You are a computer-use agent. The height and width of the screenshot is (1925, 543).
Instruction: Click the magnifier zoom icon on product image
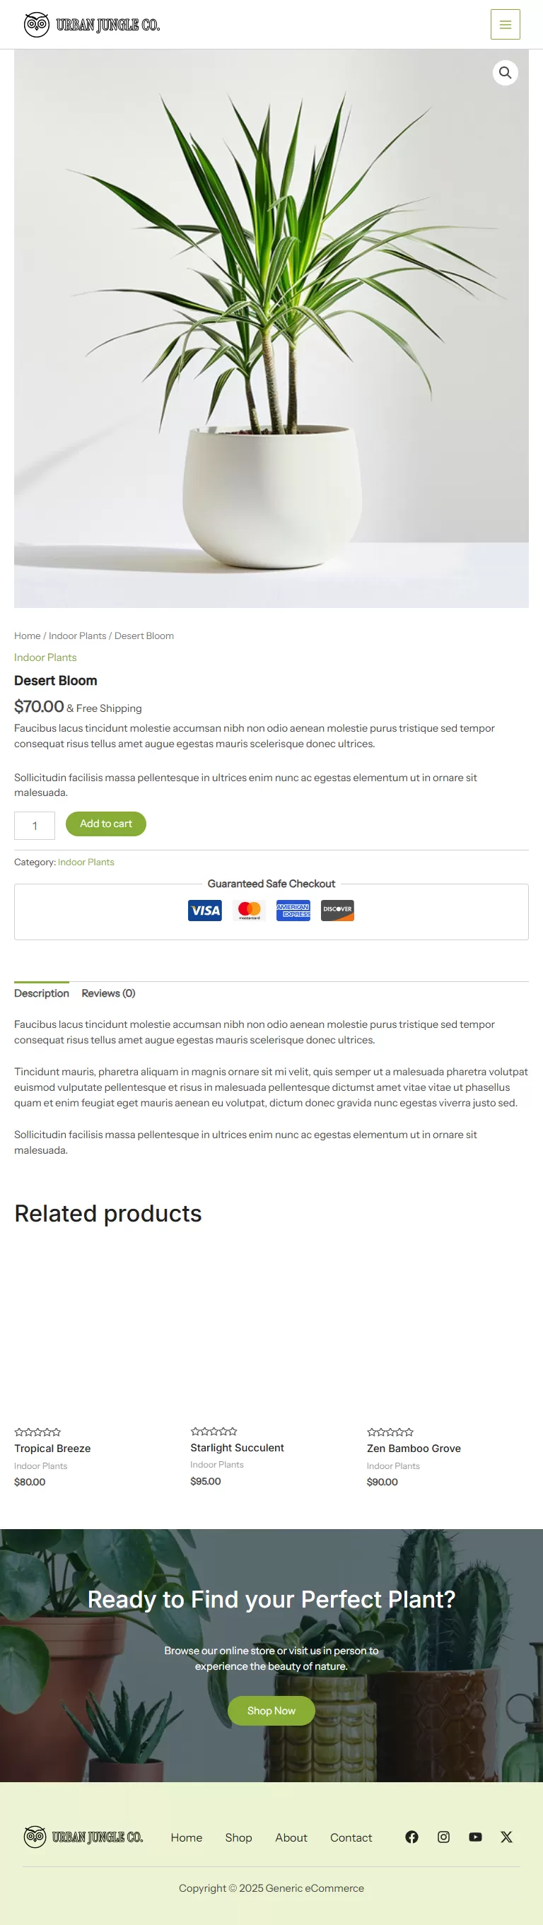pos(505,74)
